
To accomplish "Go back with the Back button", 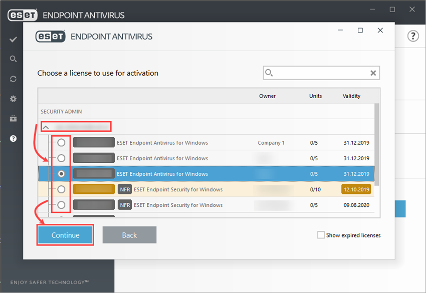I will point(129,235).
